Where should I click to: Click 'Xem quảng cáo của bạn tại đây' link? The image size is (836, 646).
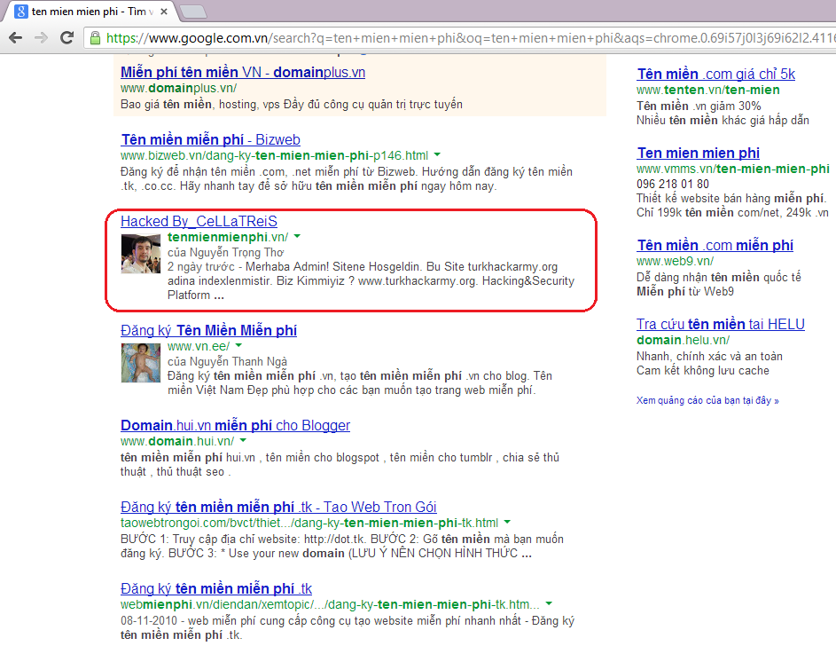707,400
